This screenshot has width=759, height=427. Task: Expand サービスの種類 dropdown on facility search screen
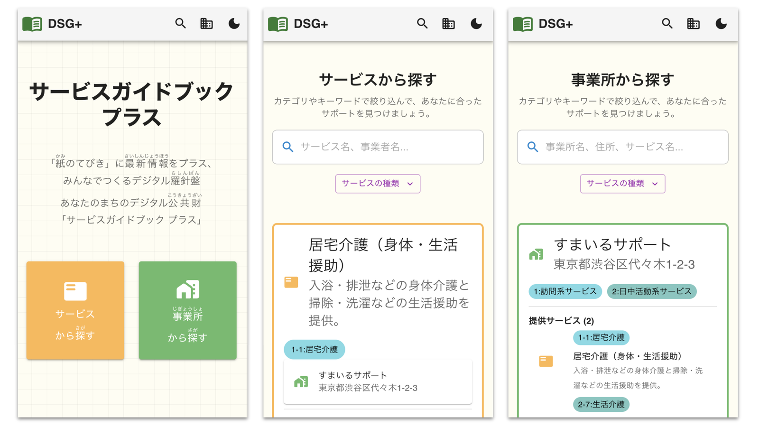(x=622, y=184)
